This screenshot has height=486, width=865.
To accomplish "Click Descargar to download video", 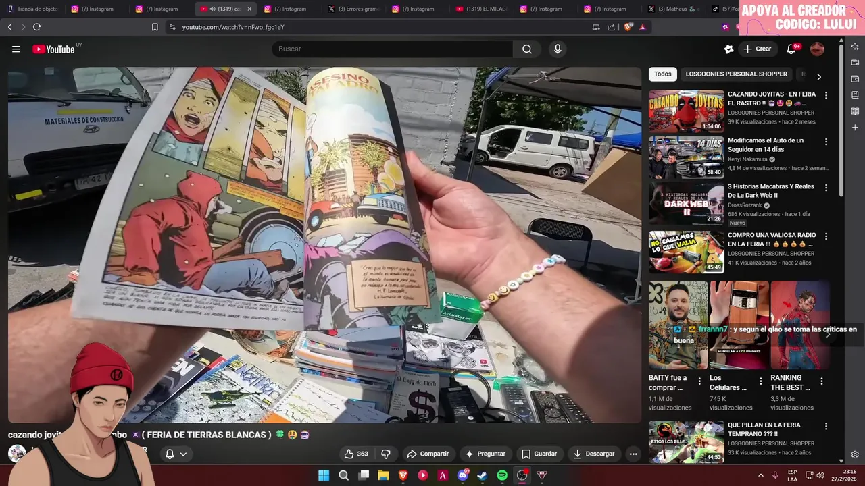I will [594, 454].
